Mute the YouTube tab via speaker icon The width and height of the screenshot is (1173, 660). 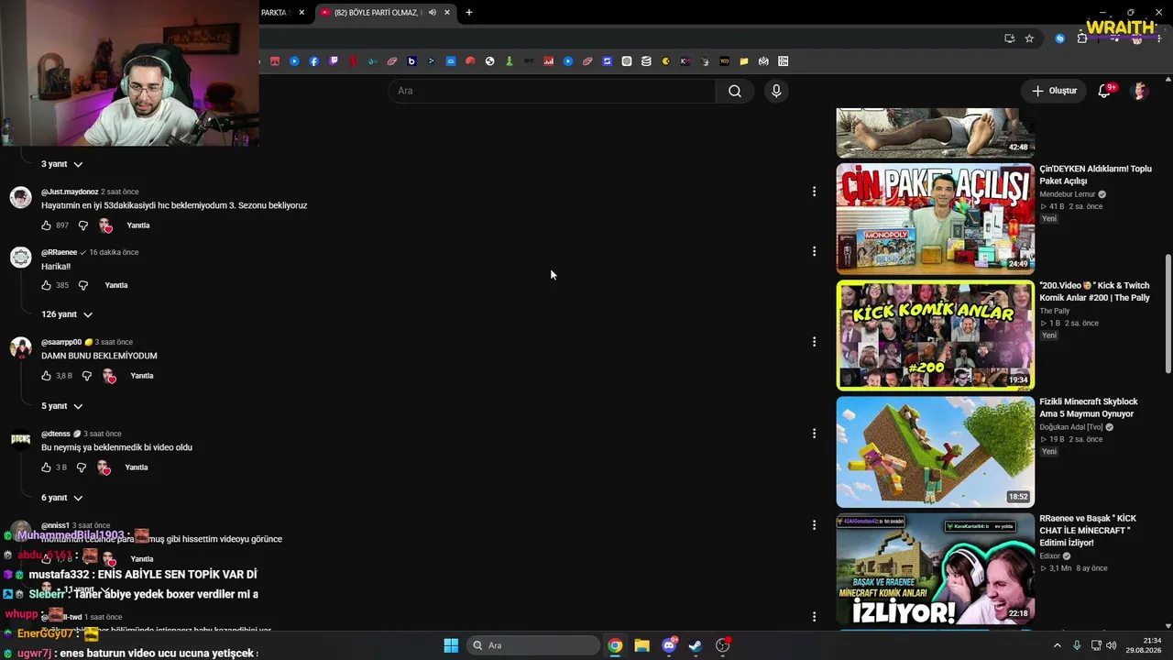tap(432, 13)
